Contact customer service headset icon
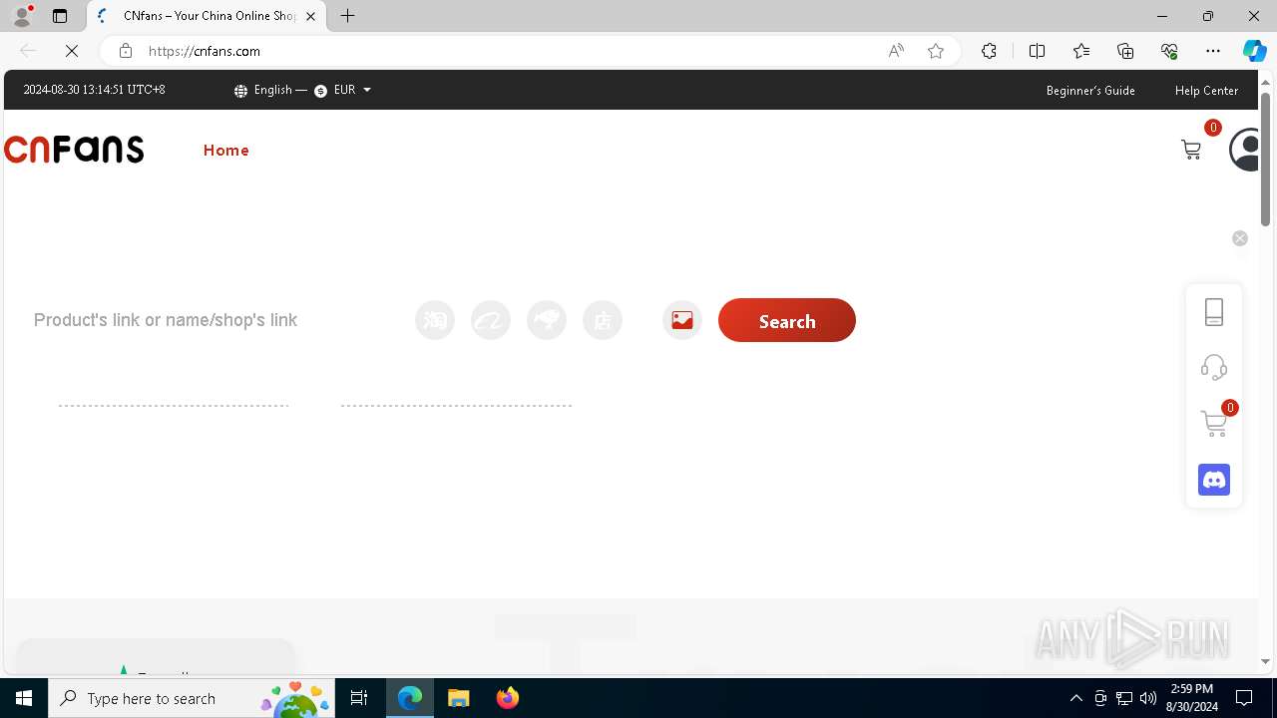Screen dimensions: 1277x718 [x=1214, y=367]
